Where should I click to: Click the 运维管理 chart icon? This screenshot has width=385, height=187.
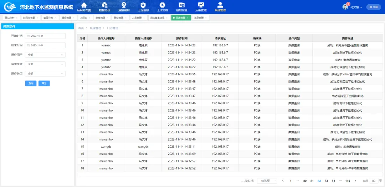tap(201, 5)
